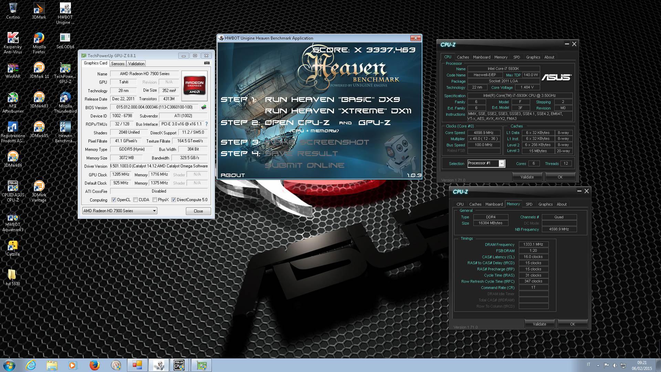Open TechPowerUp GPU-Z desktop shortcut

[x=65, y=73]
